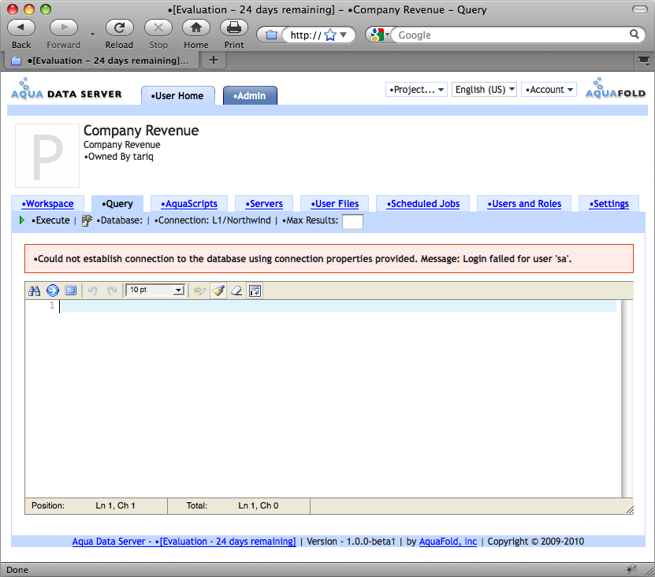Go to the browser Home page icon
655x577 pixels.
(196, 28)
